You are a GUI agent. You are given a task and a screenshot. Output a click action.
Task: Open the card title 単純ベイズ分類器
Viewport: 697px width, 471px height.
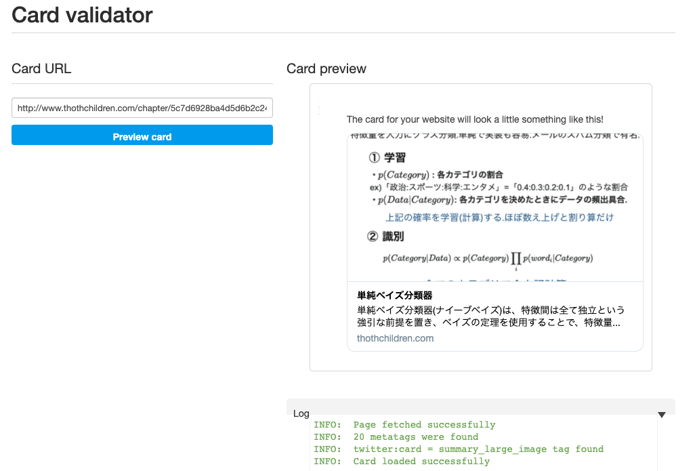coord(395,295)
